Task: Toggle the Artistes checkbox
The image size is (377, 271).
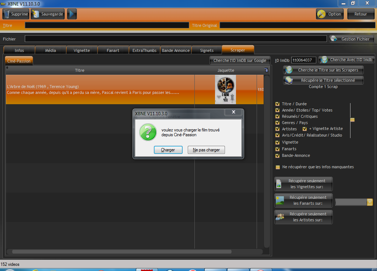Action: pyautogui.click(x=278, y=129)
